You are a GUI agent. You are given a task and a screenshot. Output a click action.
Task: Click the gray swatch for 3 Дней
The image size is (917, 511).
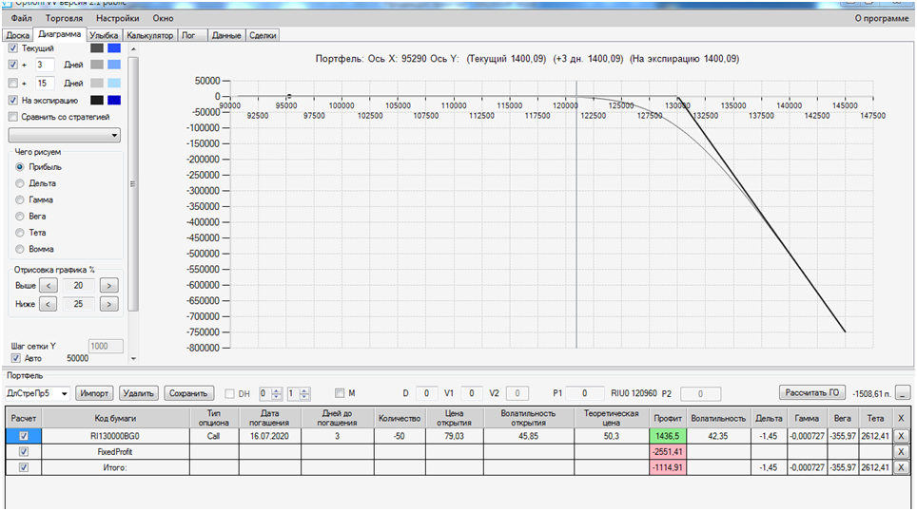[97, 65]
